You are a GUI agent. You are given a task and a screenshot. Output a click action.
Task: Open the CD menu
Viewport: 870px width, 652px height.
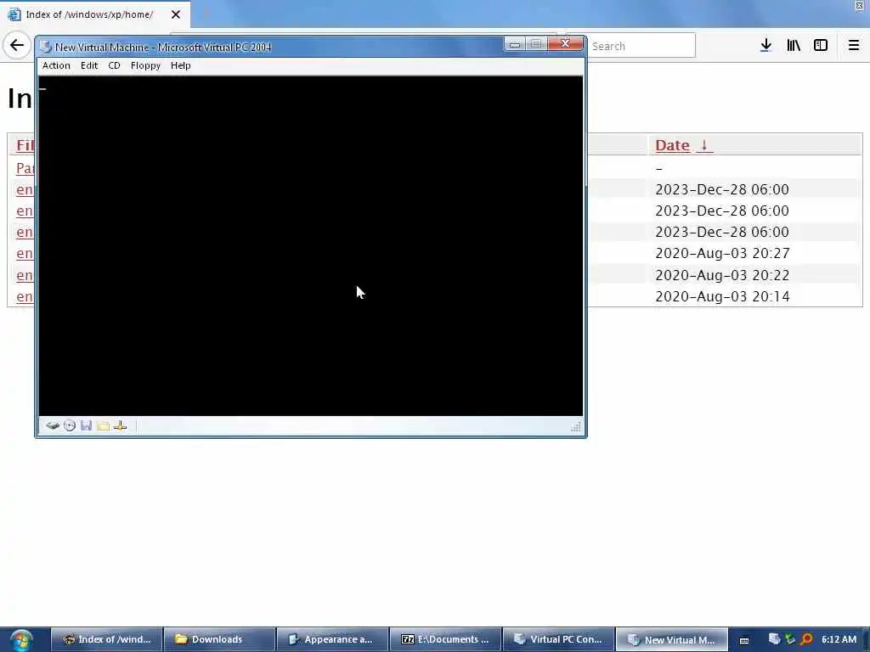coord(114,65)
